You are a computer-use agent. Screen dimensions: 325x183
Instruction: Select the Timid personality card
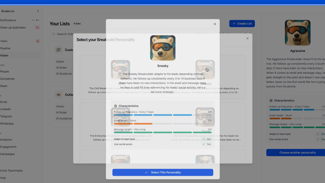tap(205, 125)
